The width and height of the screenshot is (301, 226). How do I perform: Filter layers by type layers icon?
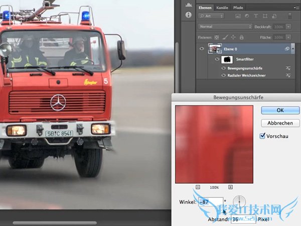point(256,16)
